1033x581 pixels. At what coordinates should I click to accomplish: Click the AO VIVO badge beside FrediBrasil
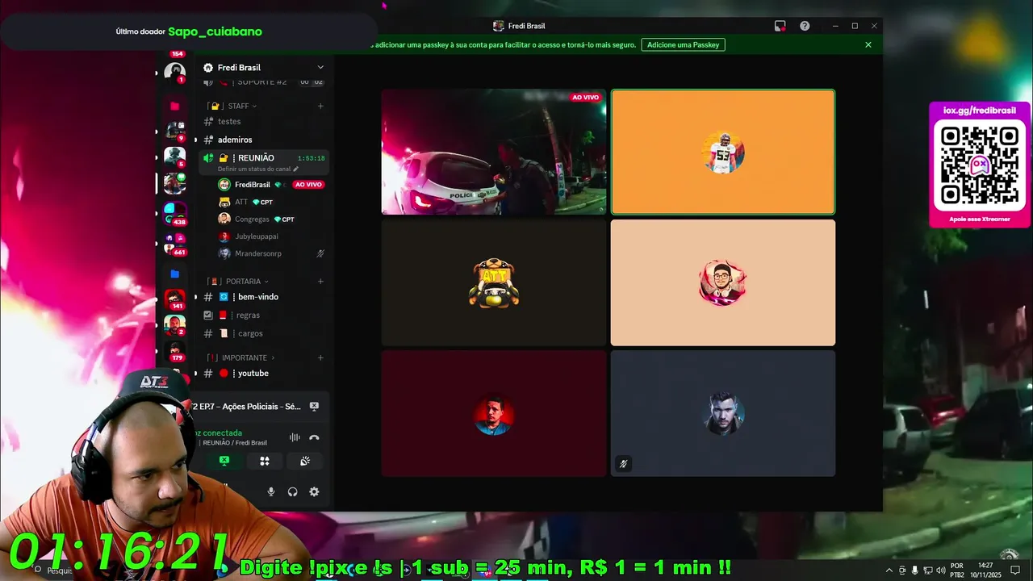[x=308, y=185]
